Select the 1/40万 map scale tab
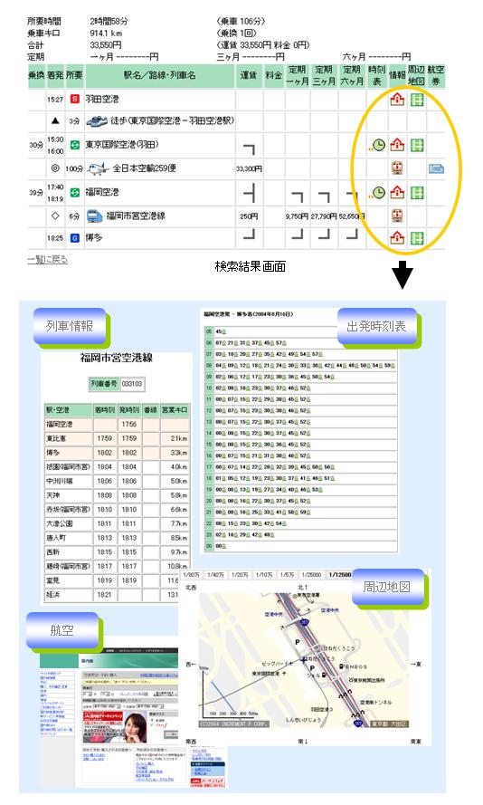Viewport: 483px width, 805px height. tap(215, 575)
